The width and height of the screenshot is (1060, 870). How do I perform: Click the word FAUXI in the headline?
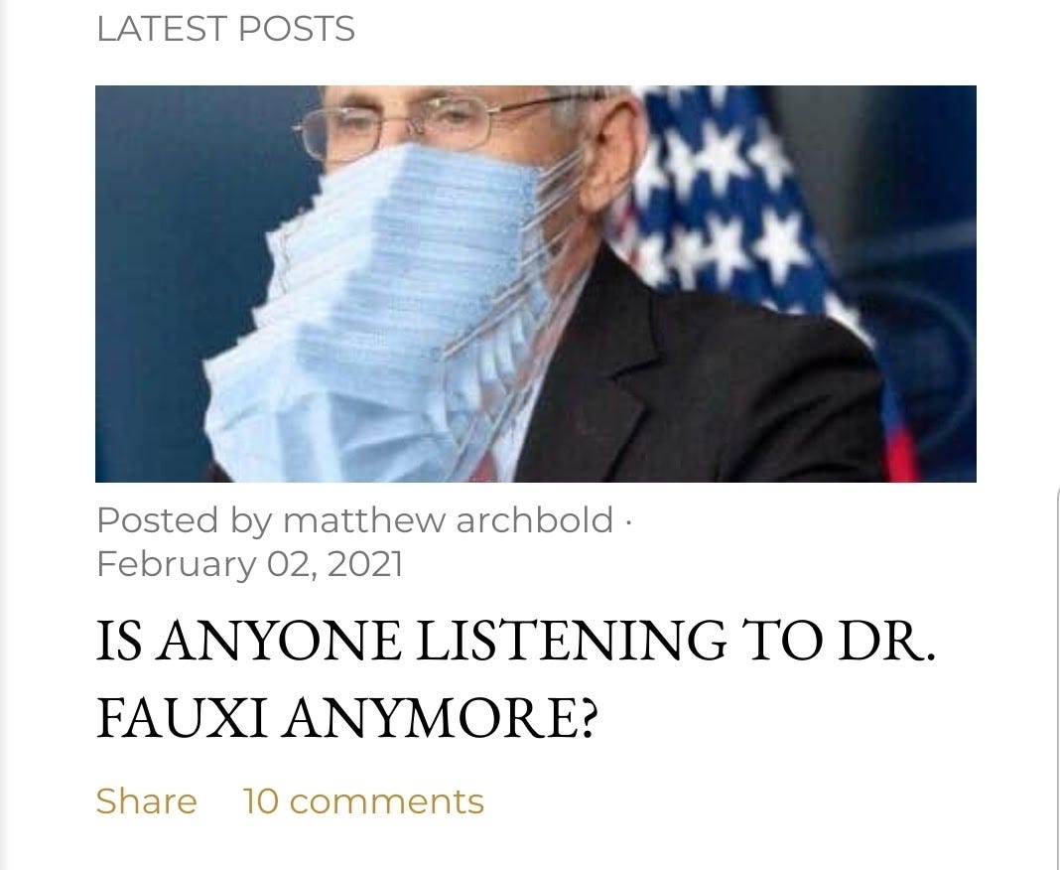pos(181,718)
